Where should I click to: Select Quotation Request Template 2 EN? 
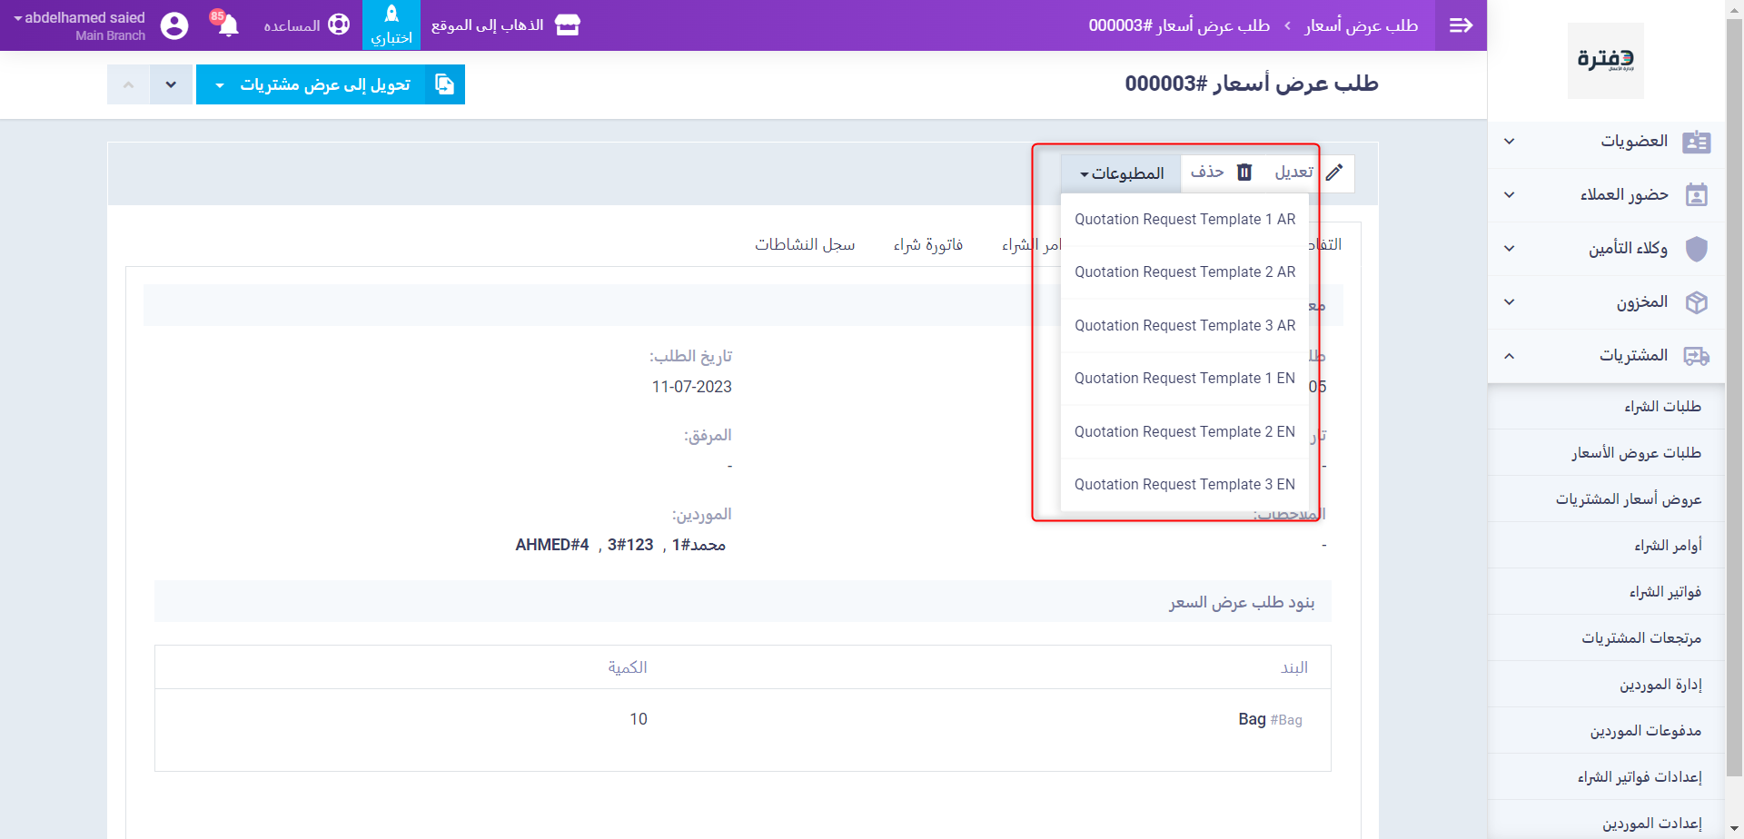(x=1184, y=432)
